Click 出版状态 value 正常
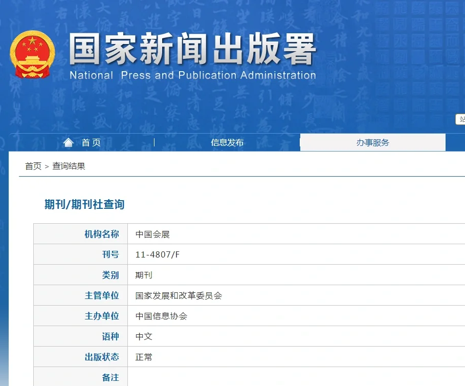Image resolution: width=465 pixels, height=386 pixels. coord(144,357)
